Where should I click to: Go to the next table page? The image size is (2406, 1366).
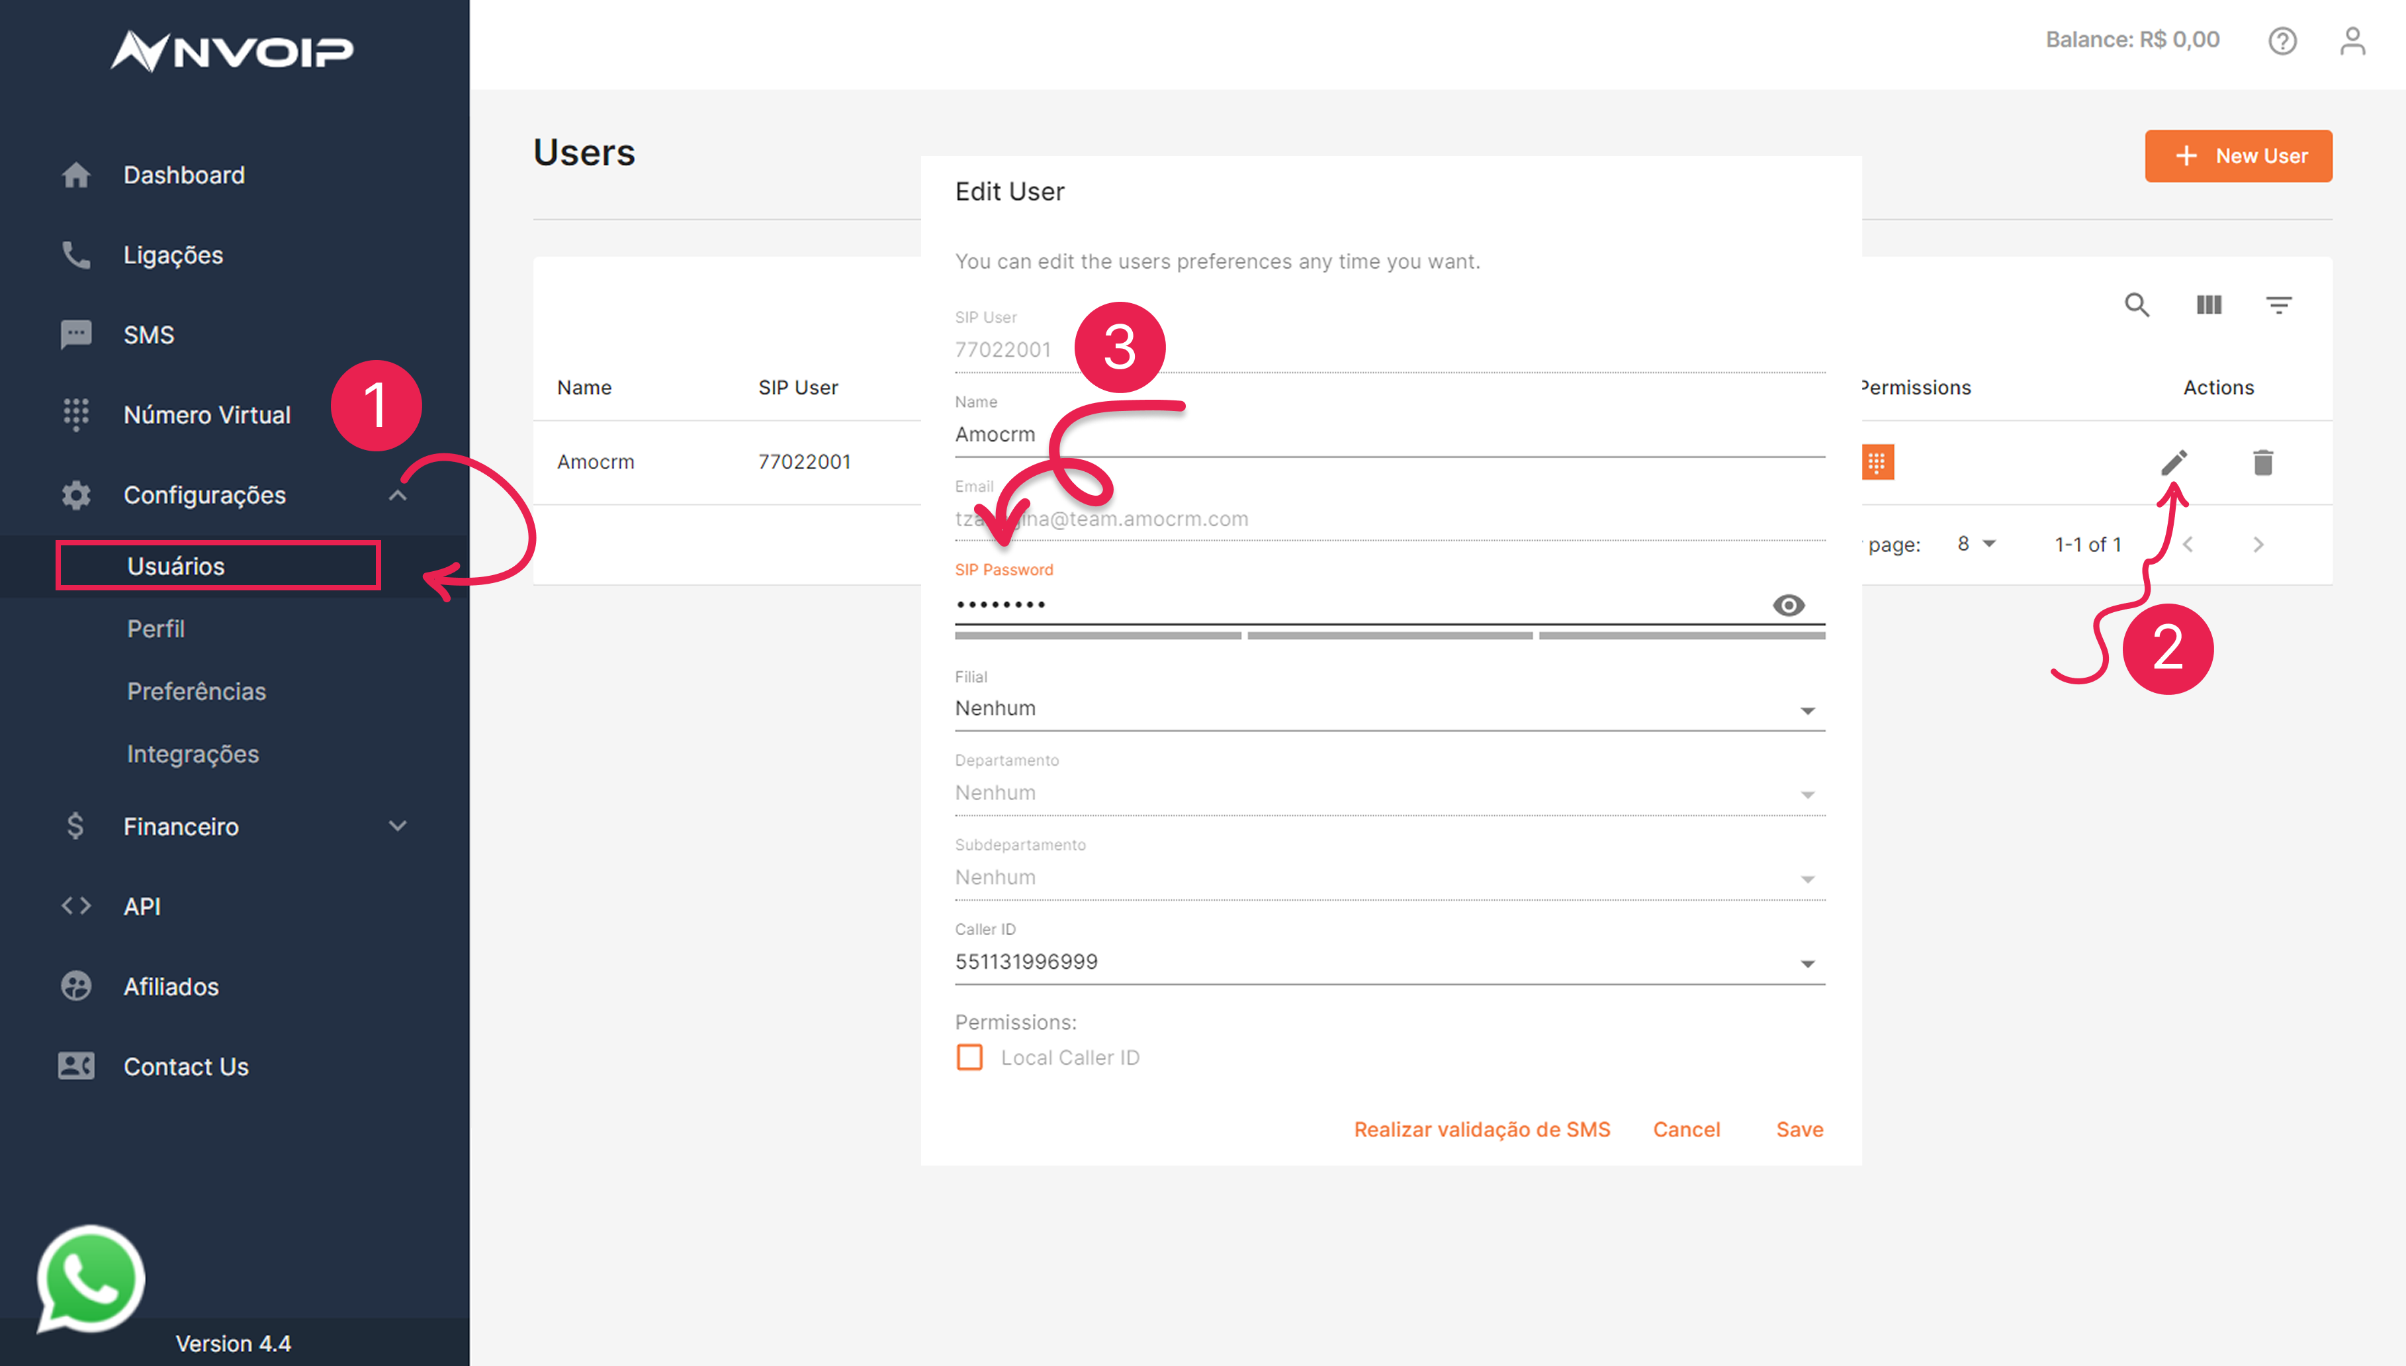pos(2258,544)
